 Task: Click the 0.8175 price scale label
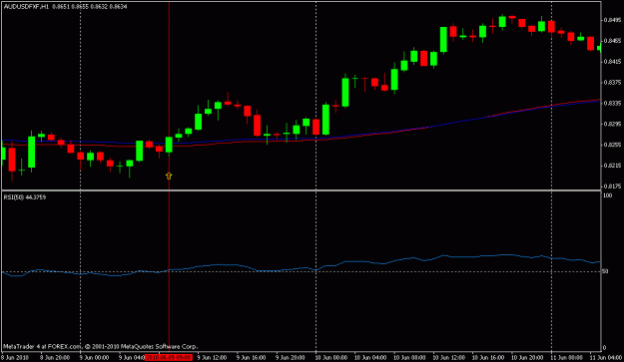click(612, 185)
